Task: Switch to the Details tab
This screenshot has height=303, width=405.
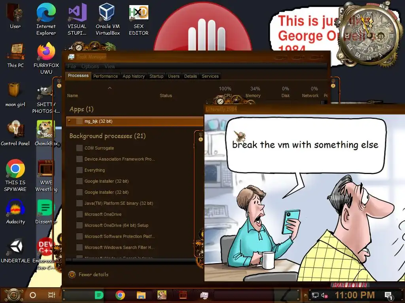Action: pos(190,76)
